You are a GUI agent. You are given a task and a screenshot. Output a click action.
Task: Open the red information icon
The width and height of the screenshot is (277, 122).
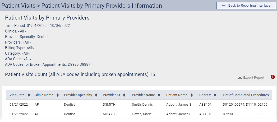coord(273,77)
